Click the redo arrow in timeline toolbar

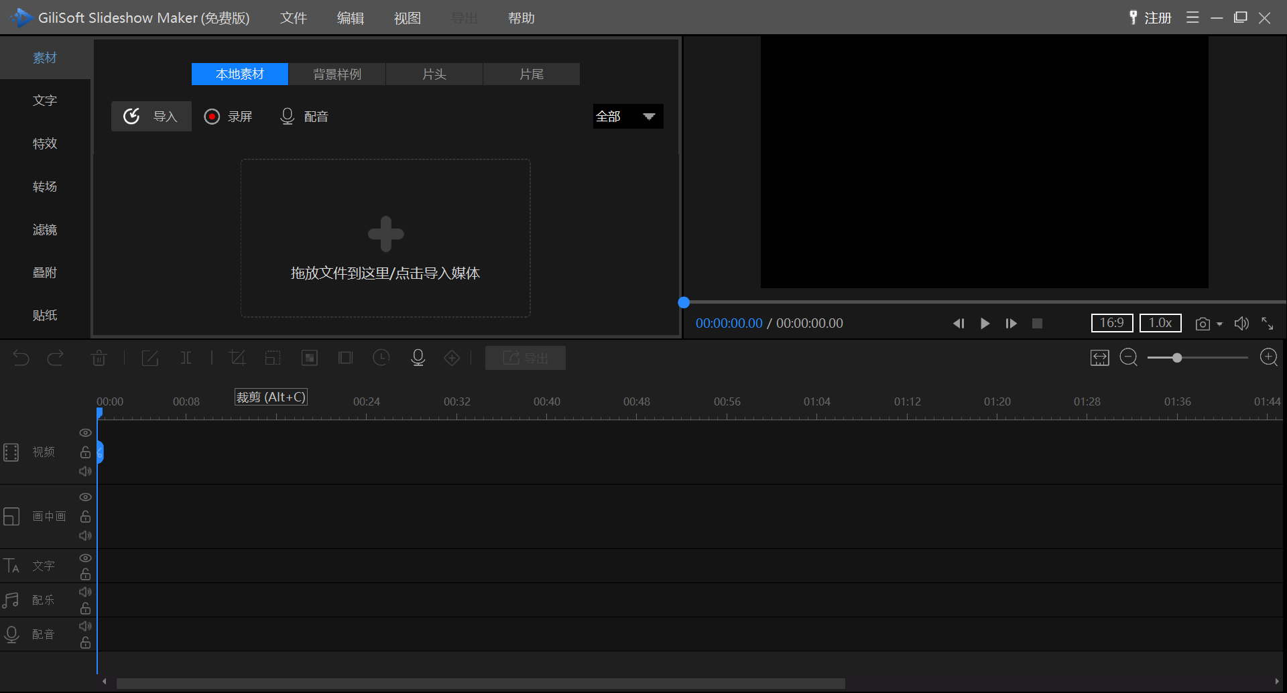pyautogui.click(x=56, y=358)
